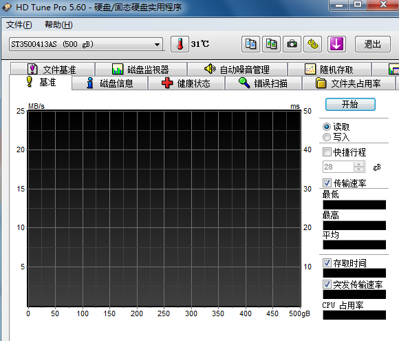Decrease the gB value with down arrow
The width and height of the screenshot is (399, 341).
click(x=359, y=169)
